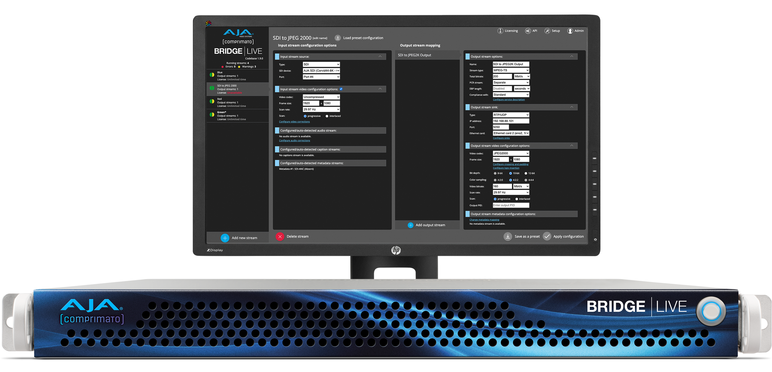Click the Total bitrate field showing 200
Screen dimensions: 772x372
(x=502, y=76)
